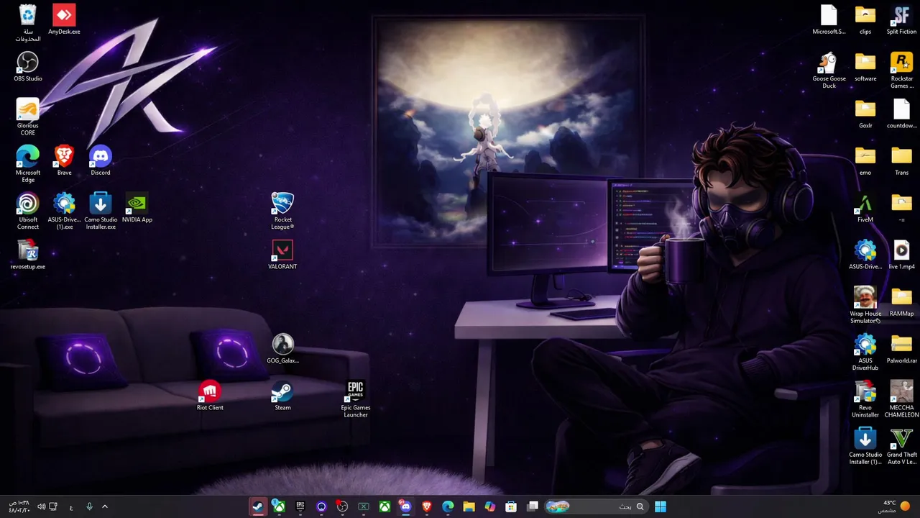The width and height of the screenshot is (920, 518).
Task: Select Camo Studio Installer (1) on the desktop
Action: [865, 446]
